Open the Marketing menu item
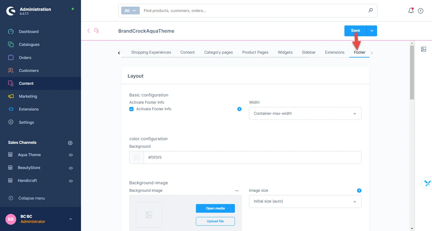The width and height of the screenshot is (432, 231). coord(28,96)
